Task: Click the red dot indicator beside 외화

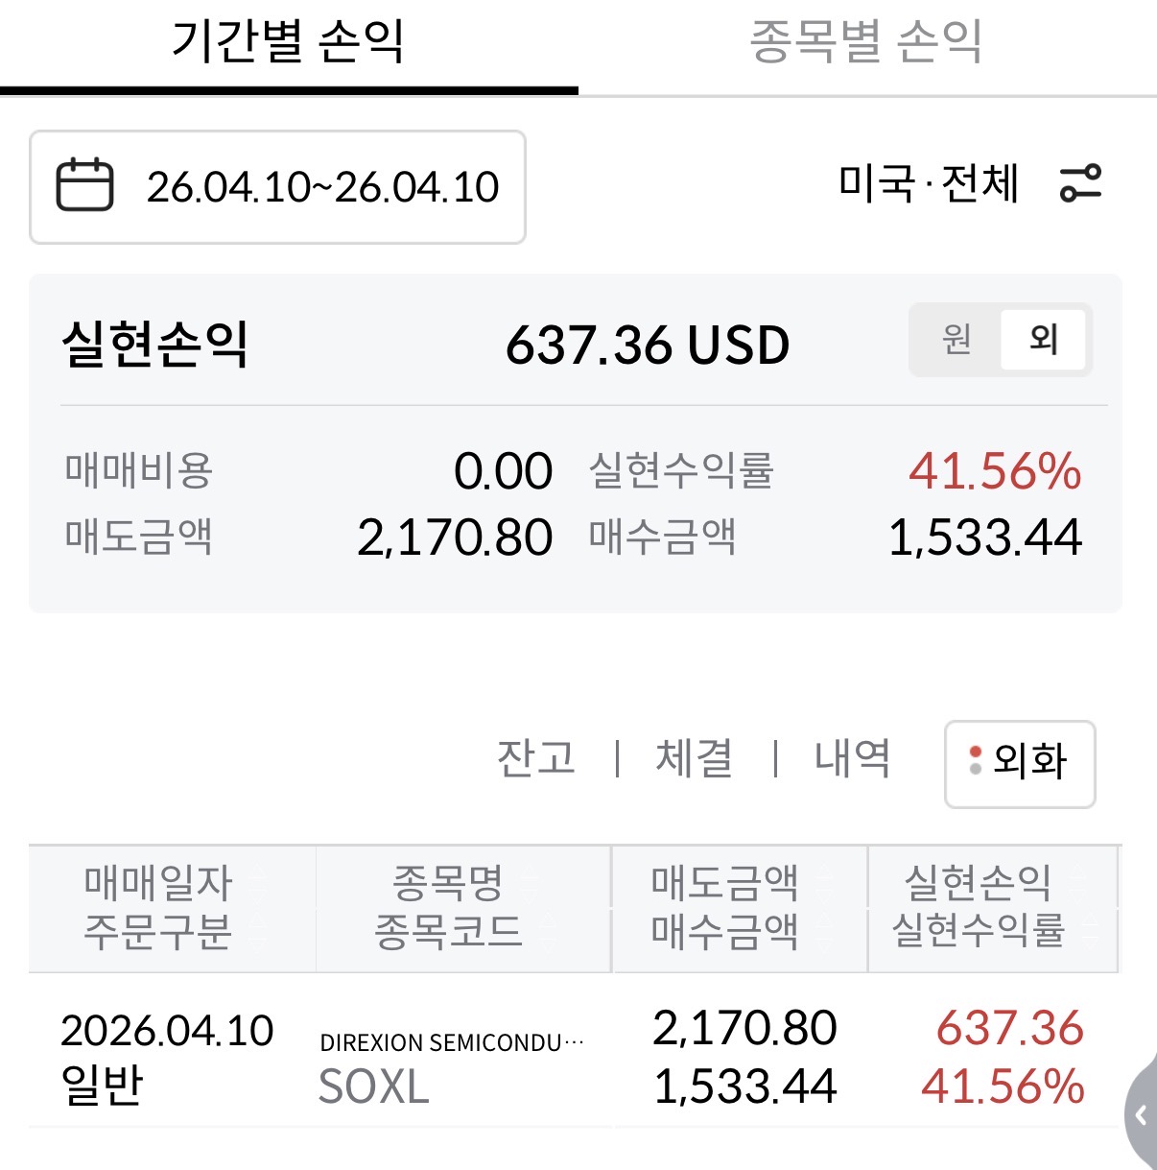Action: pos(976,752)
